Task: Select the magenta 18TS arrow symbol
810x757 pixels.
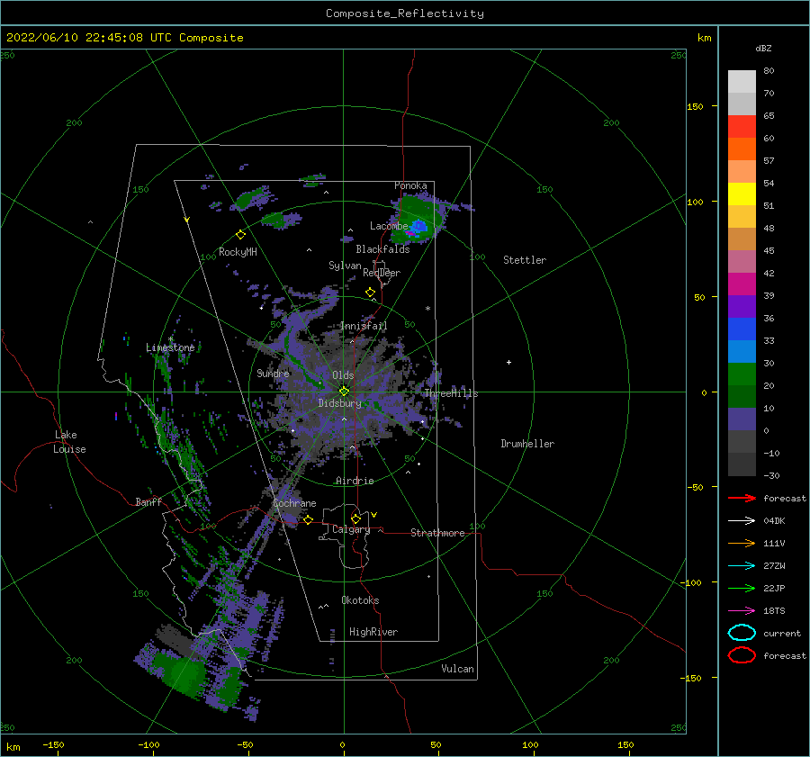Action: 742,611
